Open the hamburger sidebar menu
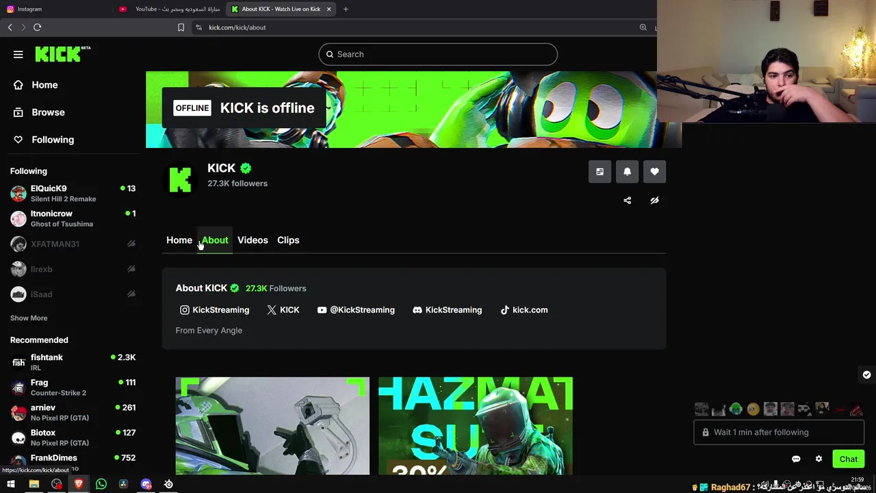The width and height of the screenshot is (876, 493). click(x=18, y=55)
